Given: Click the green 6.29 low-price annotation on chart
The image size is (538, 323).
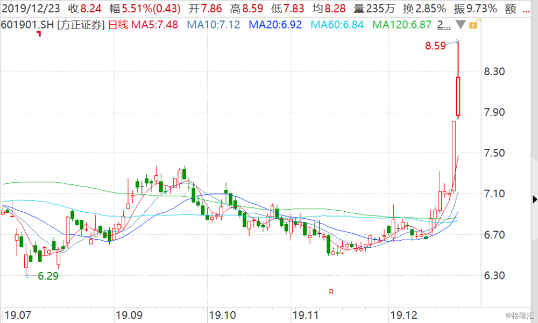Looking at the screenshot, I should pos(48,276).
